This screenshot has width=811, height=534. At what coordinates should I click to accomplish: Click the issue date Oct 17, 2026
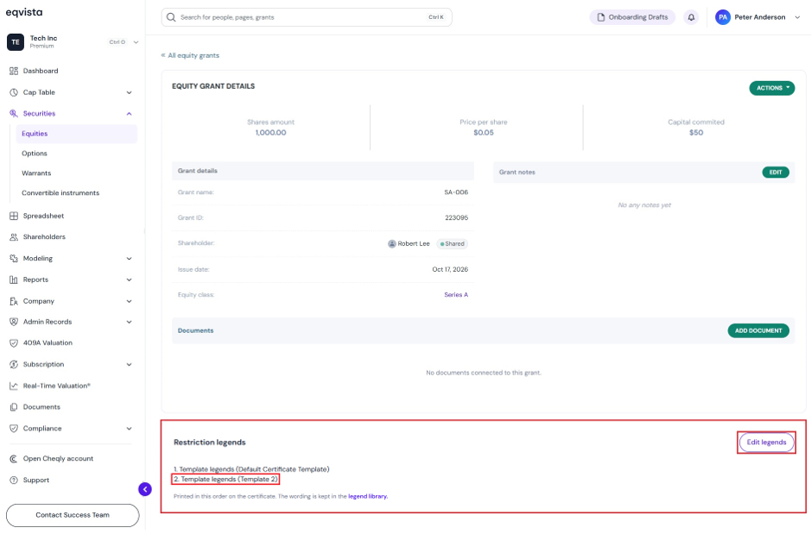pos(450,271)
